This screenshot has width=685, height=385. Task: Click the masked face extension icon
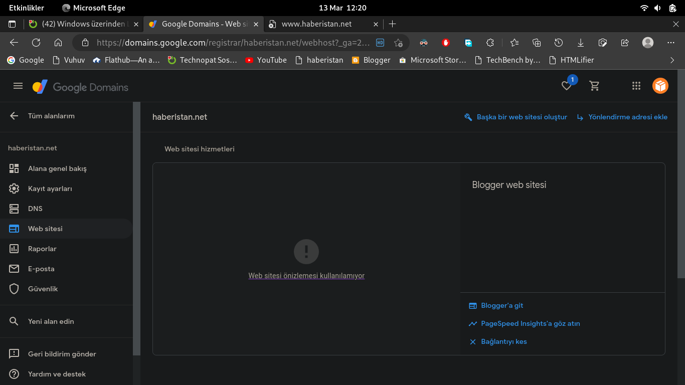pos(424,43)
